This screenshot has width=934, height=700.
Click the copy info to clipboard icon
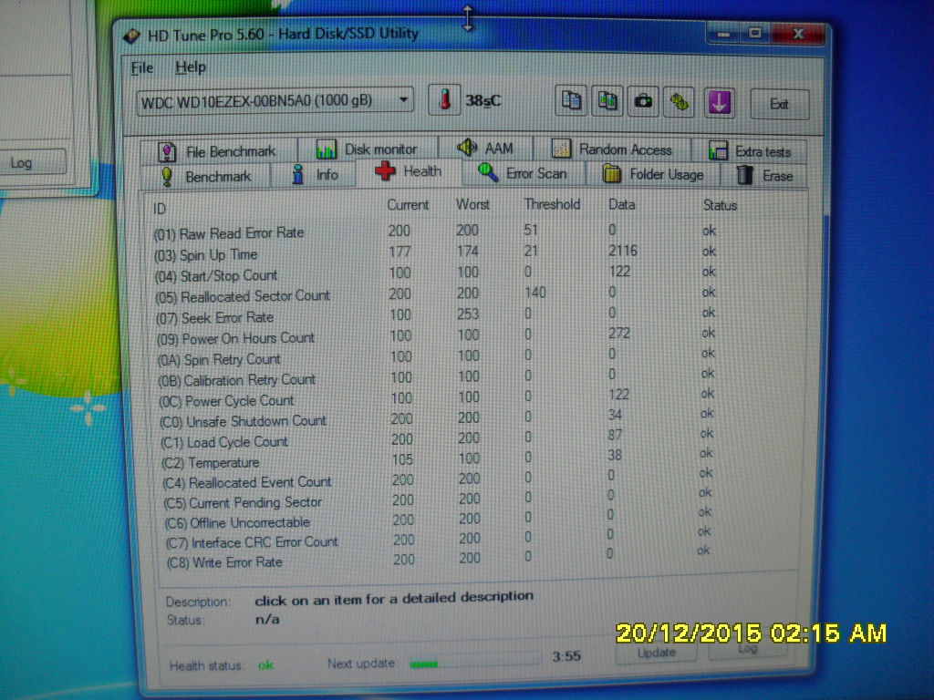(x=571, y=100)
